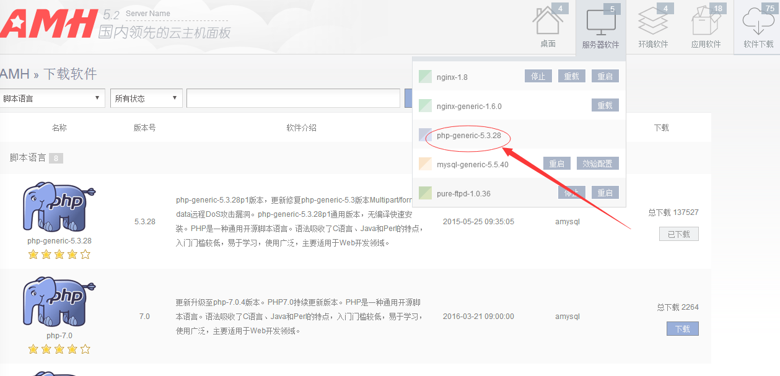Select php-generic-5.3.28 in server menu
The width and height of the screenshot is (780, 376).
tap(468, 136)
